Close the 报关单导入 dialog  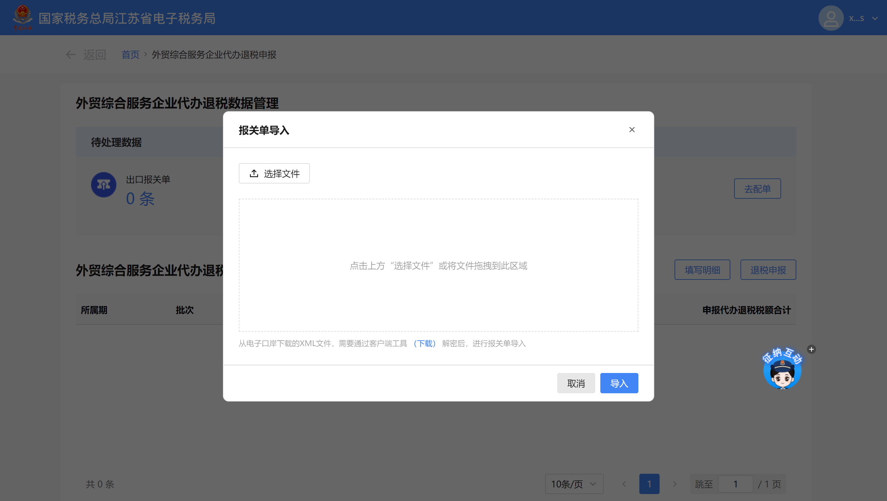tap(631, 130)
